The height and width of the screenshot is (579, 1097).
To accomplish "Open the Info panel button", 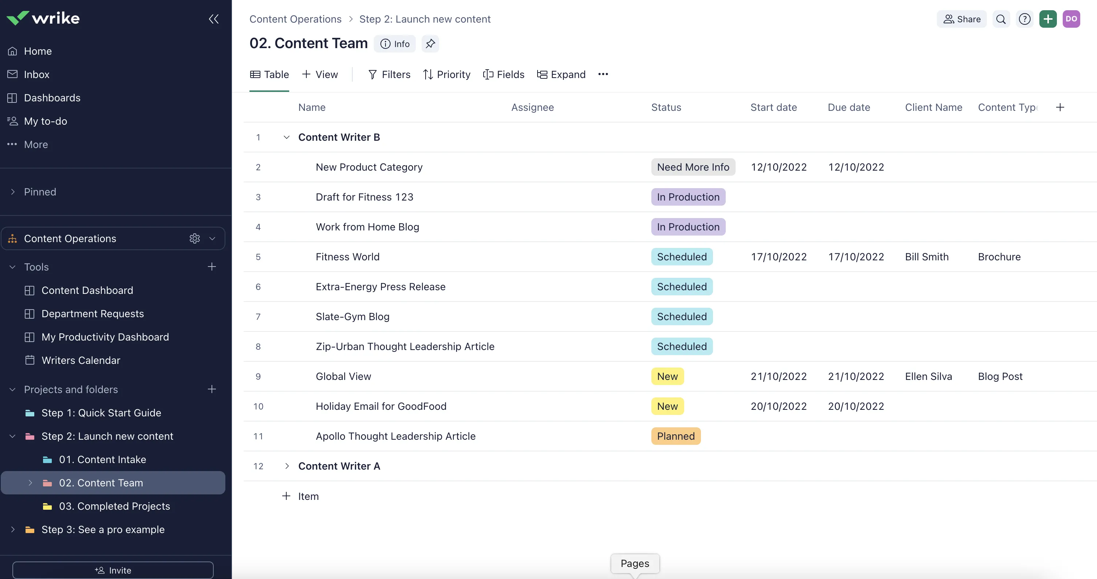I will (395, 44).
